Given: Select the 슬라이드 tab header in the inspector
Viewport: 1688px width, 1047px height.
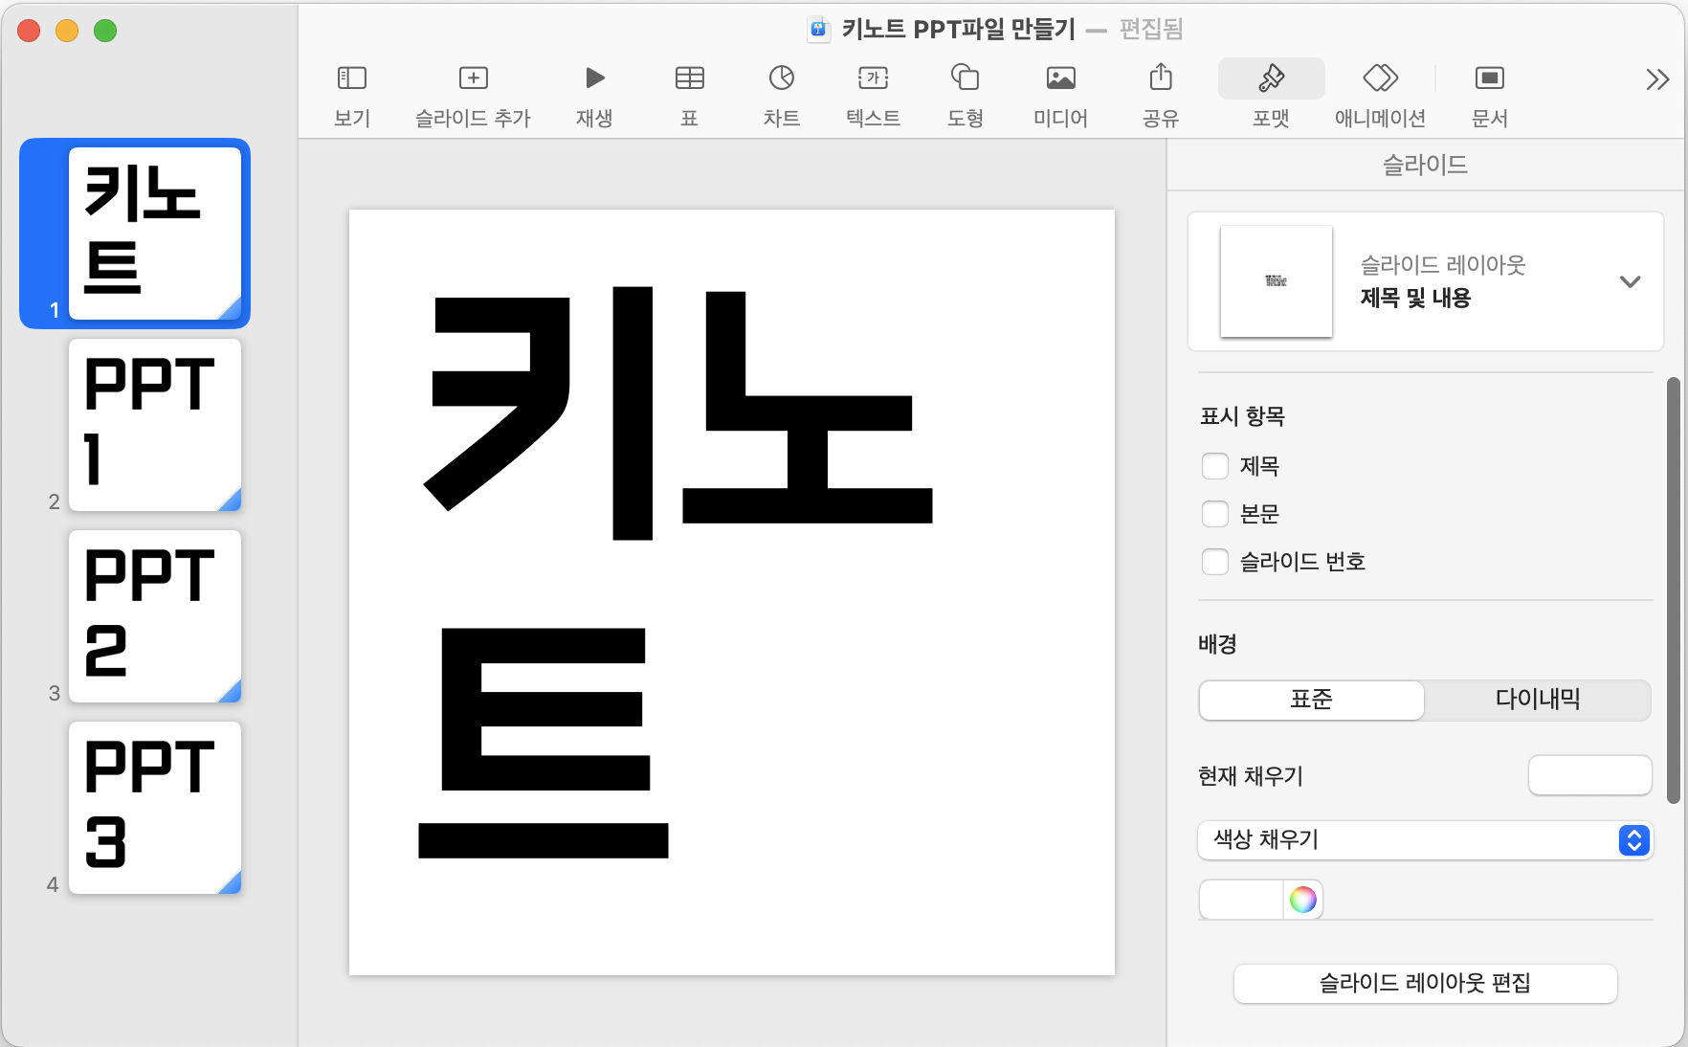Looking at the screenshot, I should (1424, 165).
